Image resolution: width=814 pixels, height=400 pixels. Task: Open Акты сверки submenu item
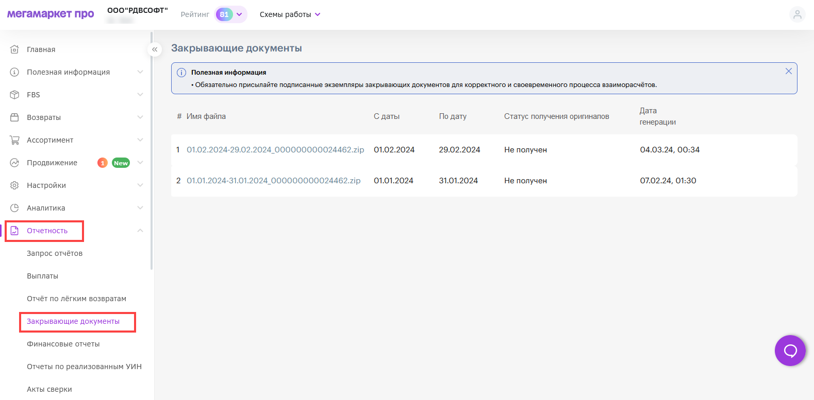click(49, 389)
